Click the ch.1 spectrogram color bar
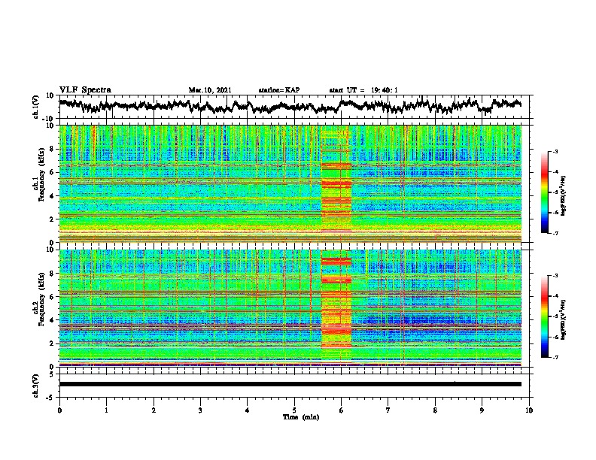The width and height of the screenshot is (596, 460). click(x=545, y=192)
